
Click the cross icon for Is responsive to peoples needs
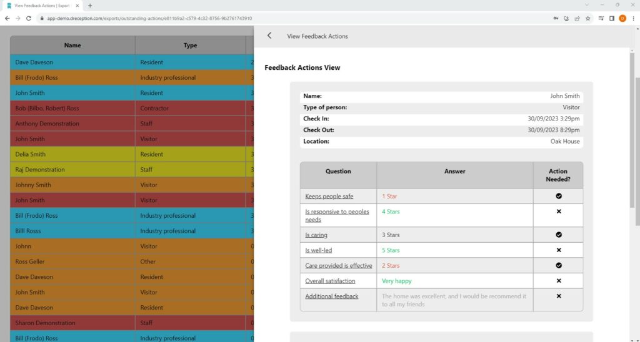click(559, 211)
